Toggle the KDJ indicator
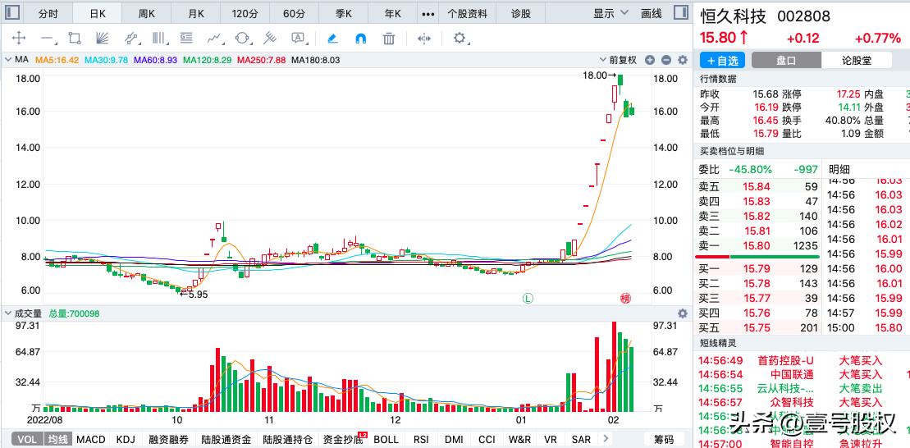Viewport: 910px width, 448px height. coord(126,439)
